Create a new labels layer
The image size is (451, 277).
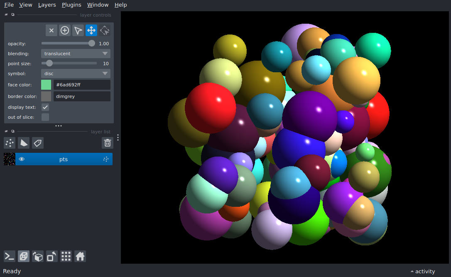tap(38, 143)
